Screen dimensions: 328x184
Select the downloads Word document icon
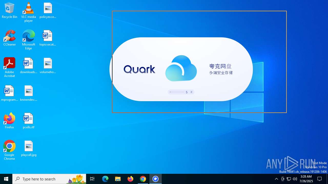point(28,66)
